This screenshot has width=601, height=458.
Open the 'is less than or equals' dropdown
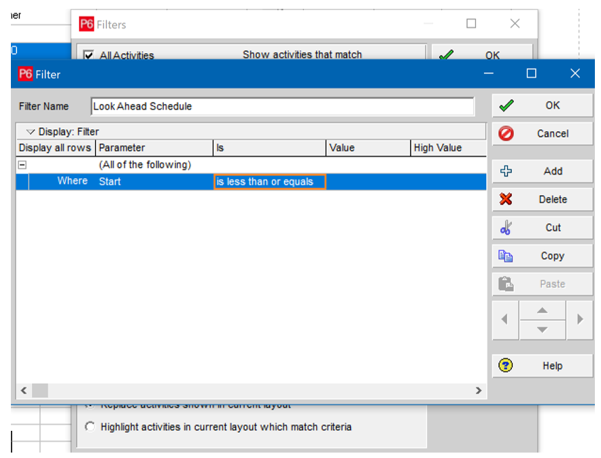270,181
